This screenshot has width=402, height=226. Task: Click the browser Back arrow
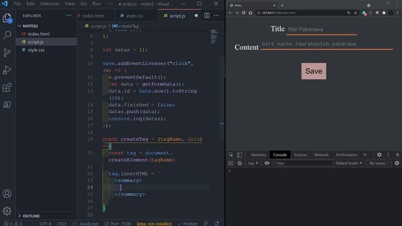[x=230, y=13]
